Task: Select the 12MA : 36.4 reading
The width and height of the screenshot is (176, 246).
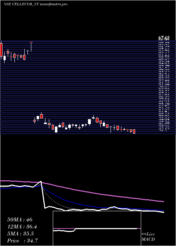Action: (23, 227)
